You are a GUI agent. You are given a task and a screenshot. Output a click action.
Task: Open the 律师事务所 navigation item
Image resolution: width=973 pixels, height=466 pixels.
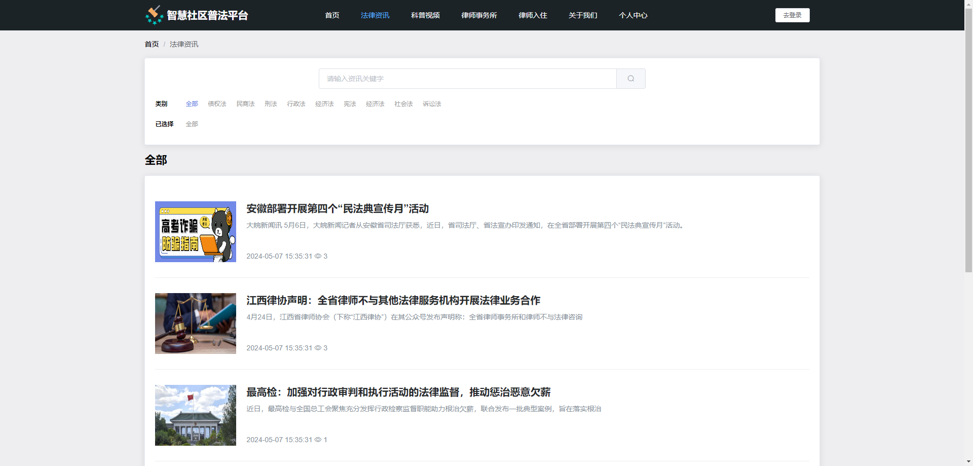(x=479, y=15)
